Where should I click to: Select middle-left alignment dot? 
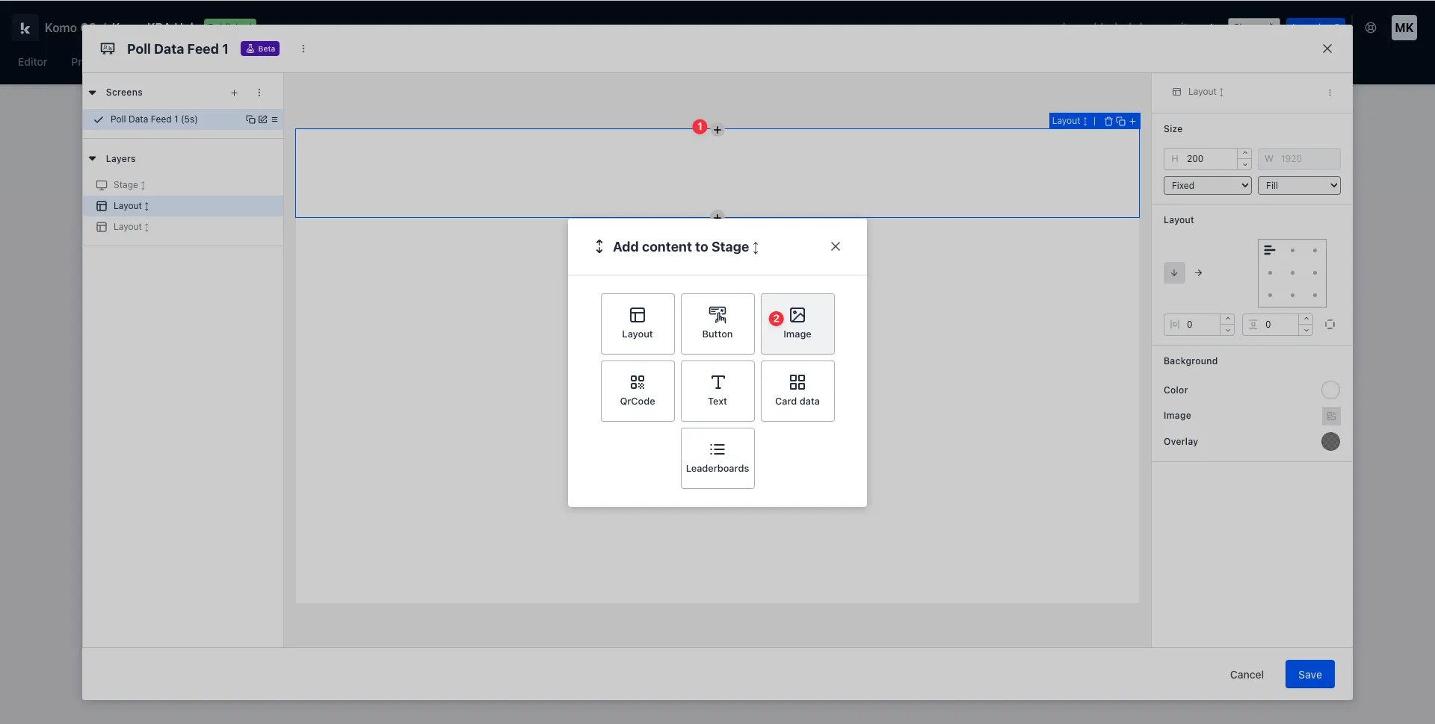(1270, 273)
